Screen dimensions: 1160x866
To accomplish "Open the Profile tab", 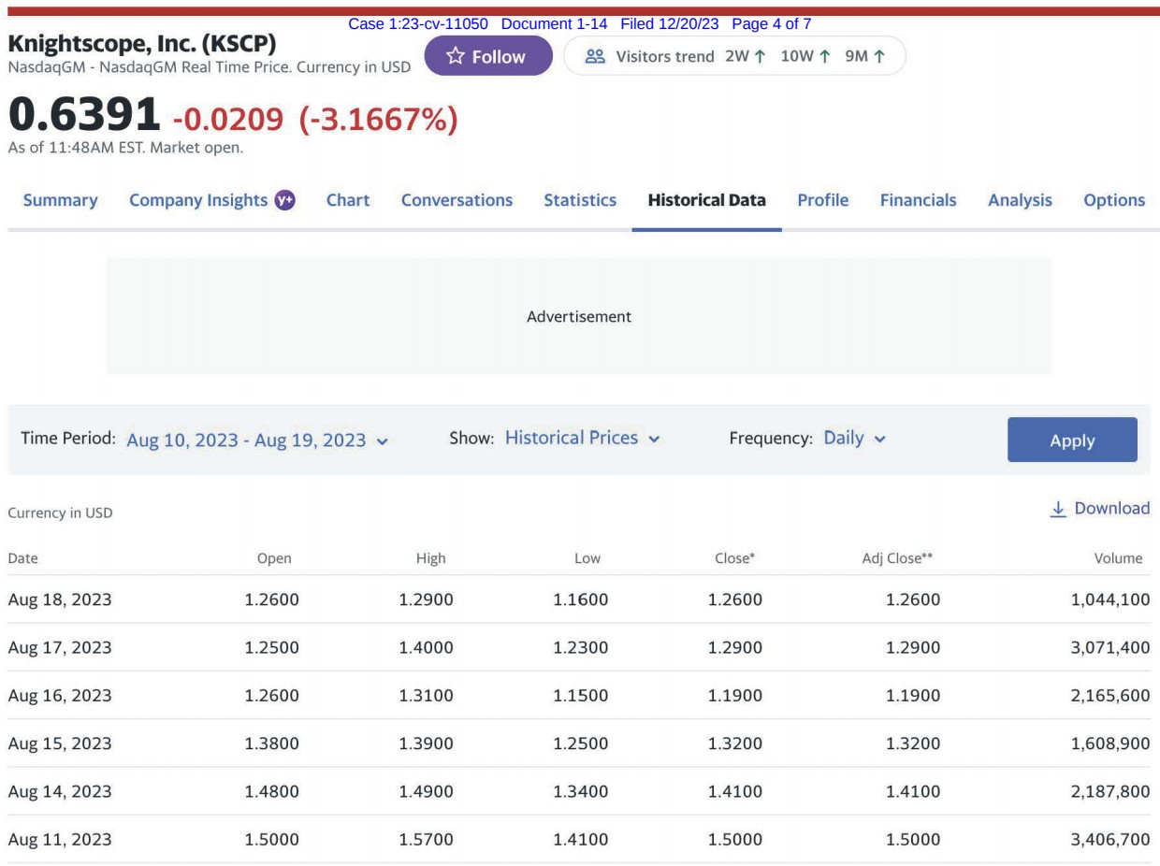I will tap(823, 200).
